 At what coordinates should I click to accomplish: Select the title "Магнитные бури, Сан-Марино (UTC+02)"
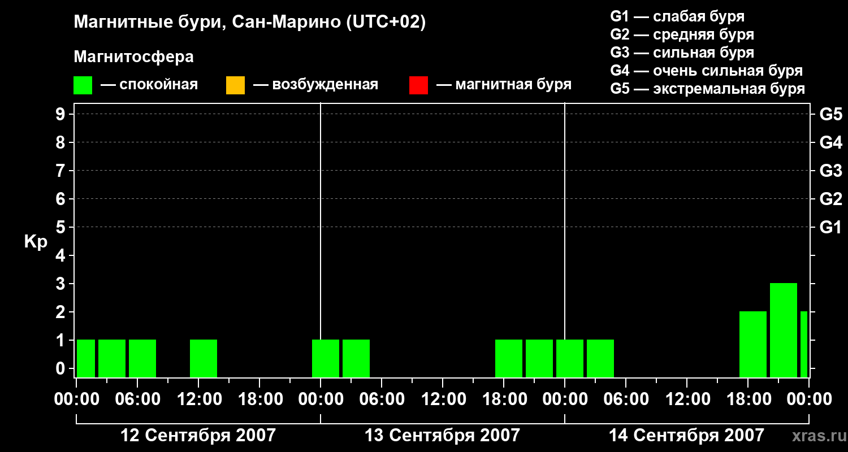point(249,23)
